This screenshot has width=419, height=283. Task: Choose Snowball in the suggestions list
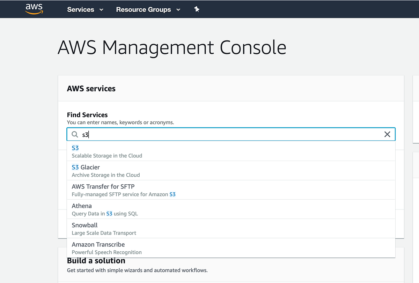pyautogui.click(x=84, y=225)
